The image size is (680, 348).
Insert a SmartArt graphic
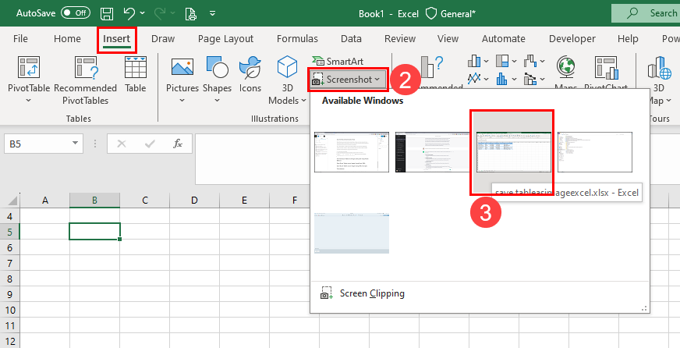338,61
